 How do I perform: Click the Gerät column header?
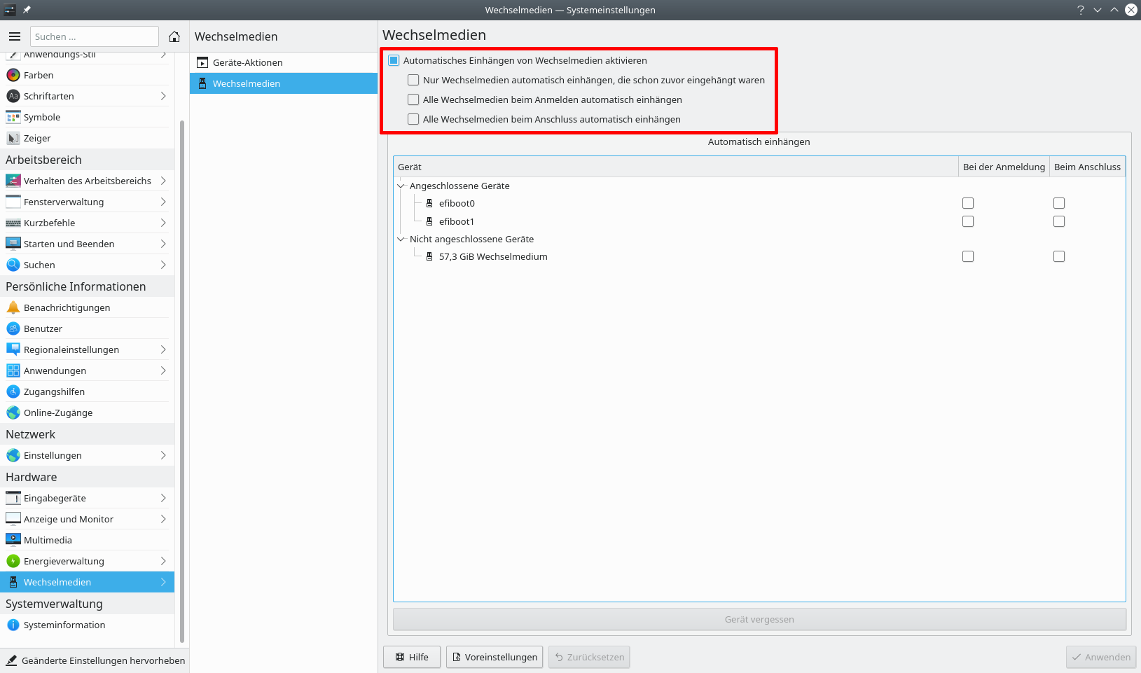(x=676, y=167)
